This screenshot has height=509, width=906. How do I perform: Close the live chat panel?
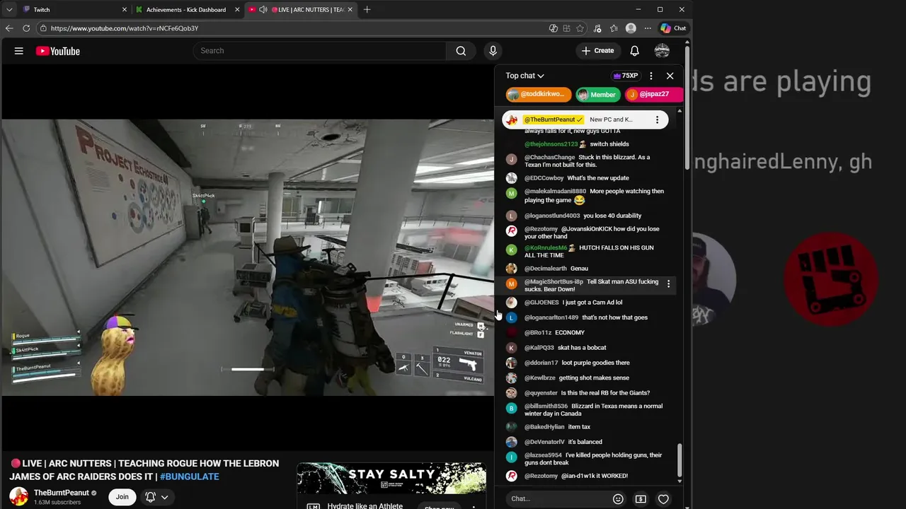670,76
